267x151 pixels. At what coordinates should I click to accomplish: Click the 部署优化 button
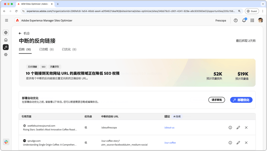241,100
